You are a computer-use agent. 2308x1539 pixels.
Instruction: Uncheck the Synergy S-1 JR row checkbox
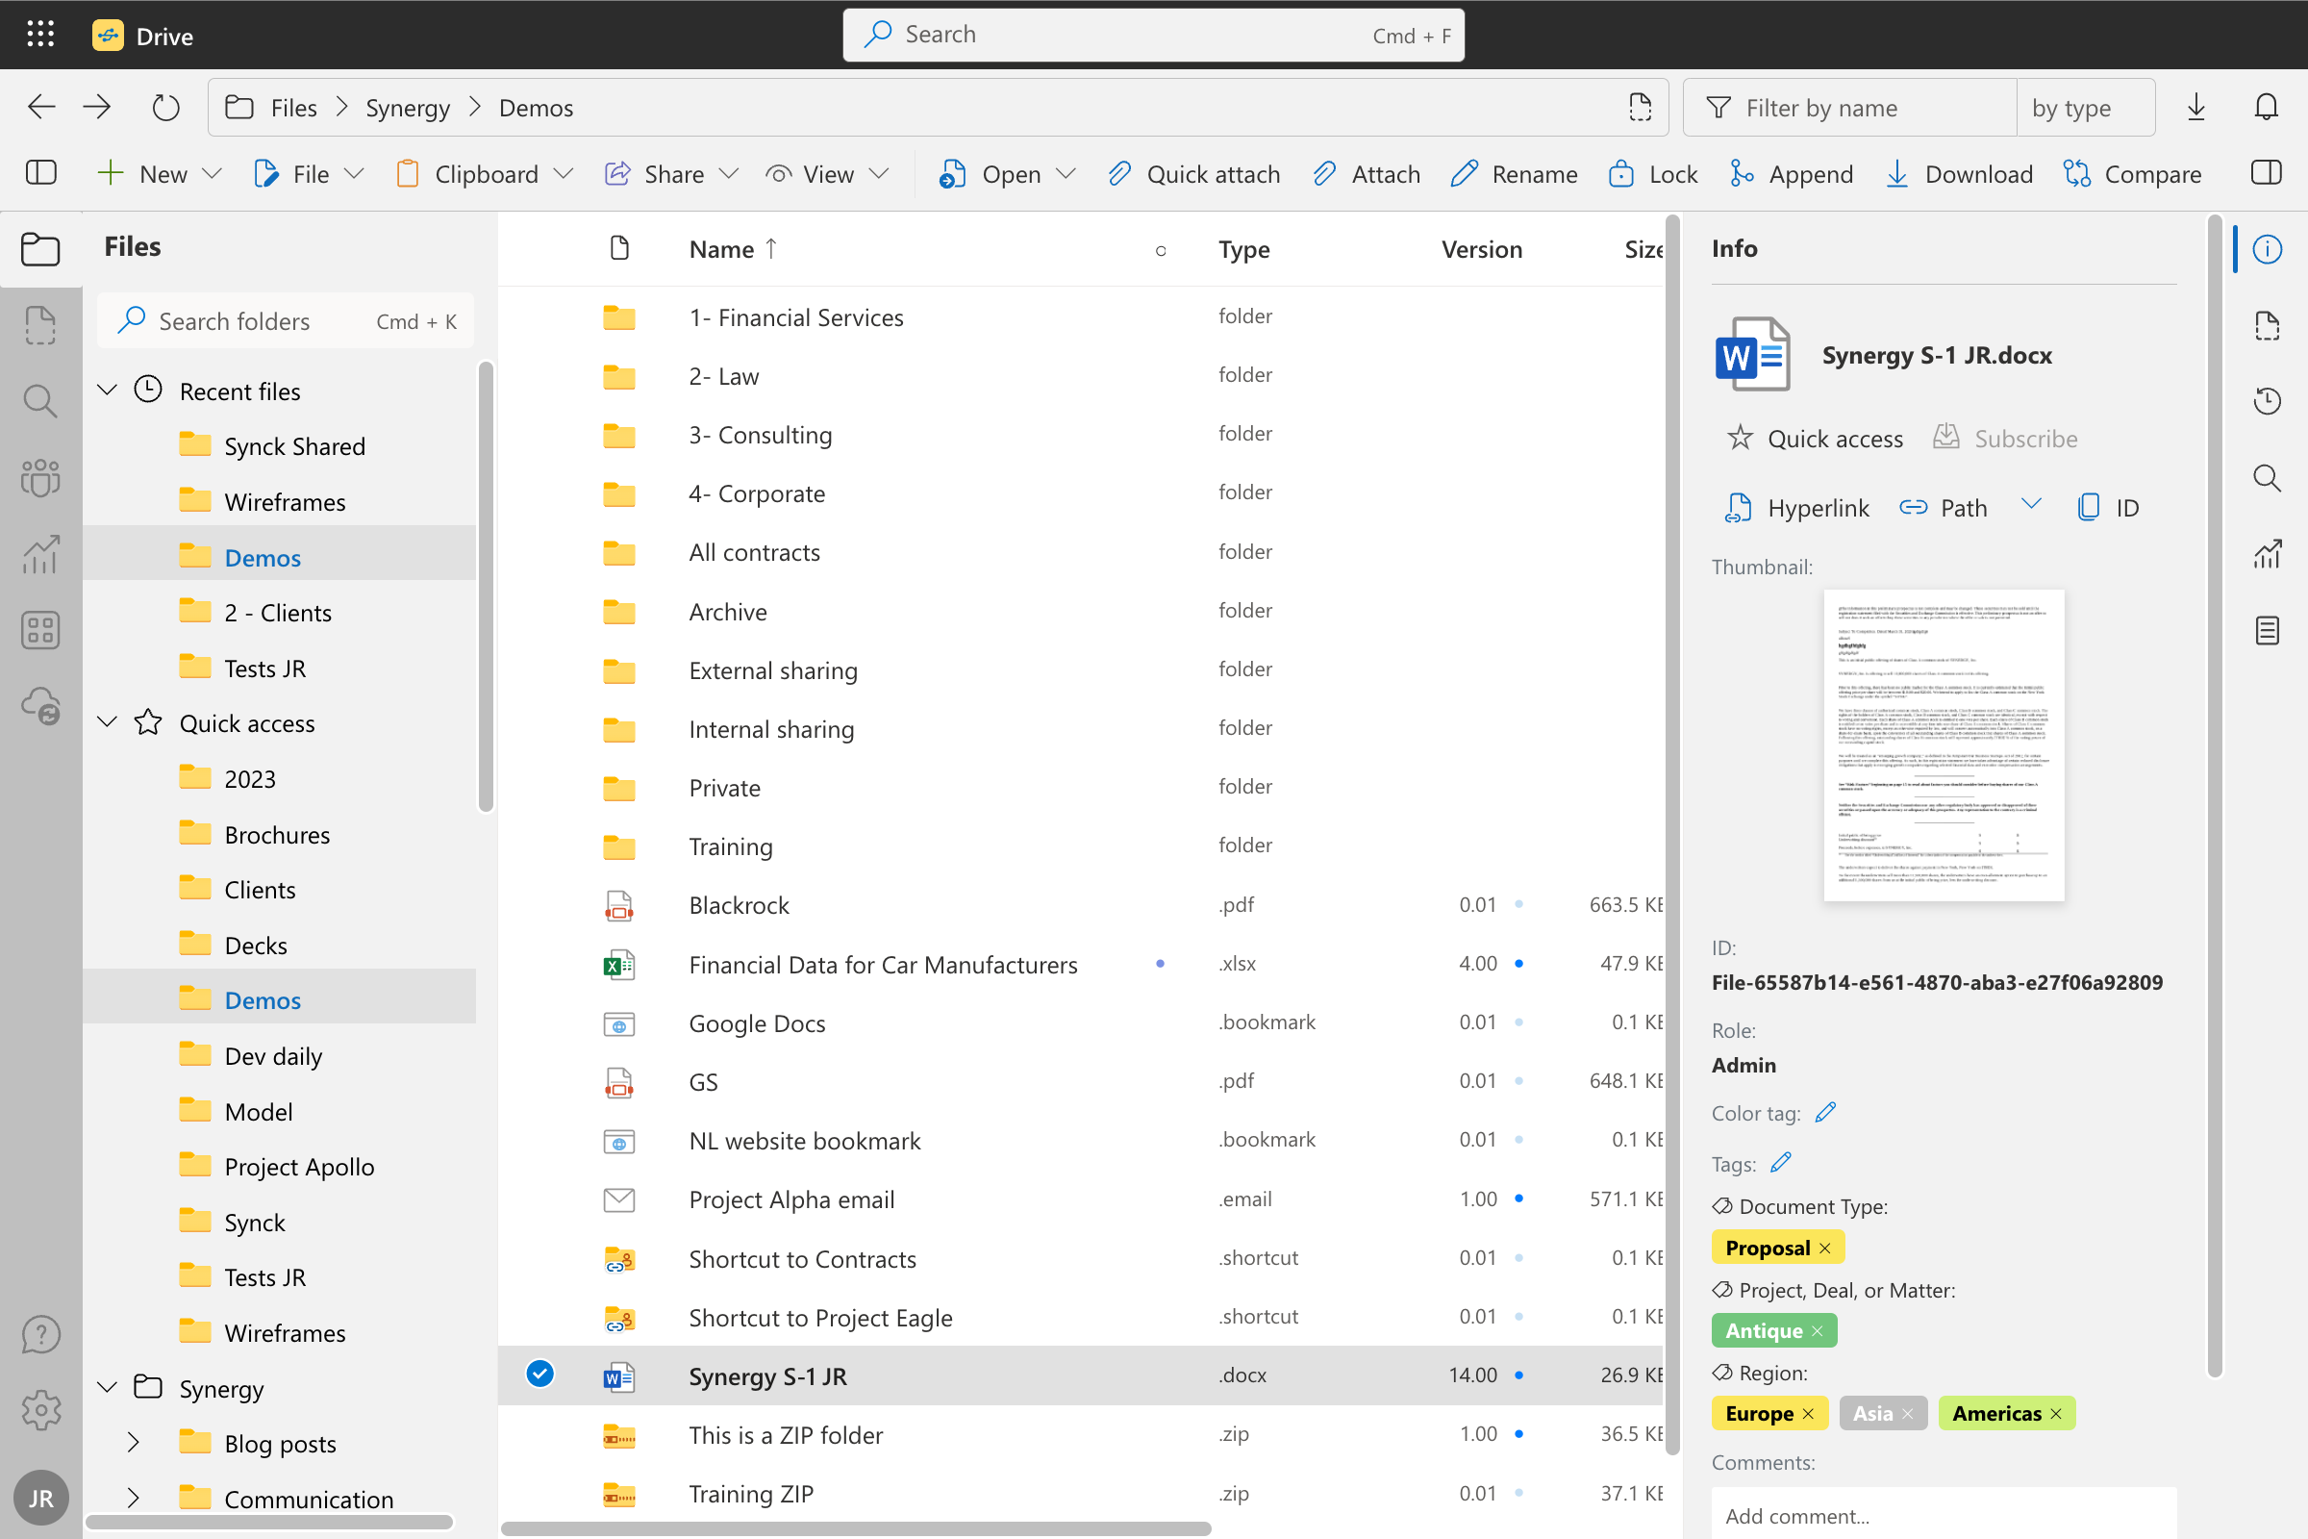pos(539,1374)
